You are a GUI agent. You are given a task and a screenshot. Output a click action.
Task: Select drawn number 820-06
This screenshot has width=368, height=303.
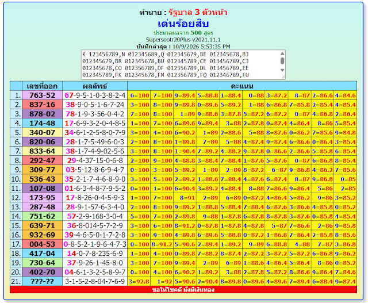[42, 142]
